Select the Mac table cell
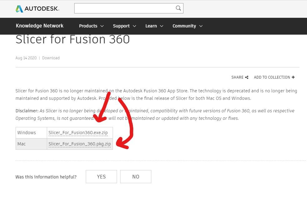307x205 pixels. pyautogui.click(x=31, y=144)
